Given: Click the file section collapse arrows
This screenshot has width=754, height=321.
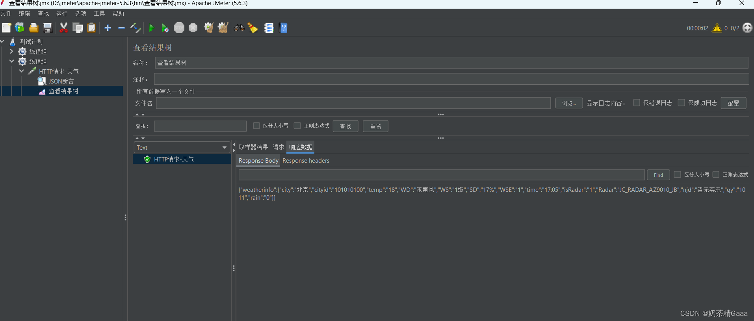Looking at the screenshot, I should tap(140, 115).
